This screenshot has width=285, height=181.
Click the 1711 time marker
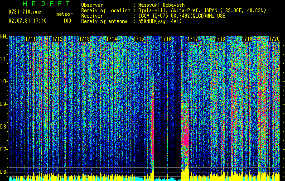pos(30,39)
